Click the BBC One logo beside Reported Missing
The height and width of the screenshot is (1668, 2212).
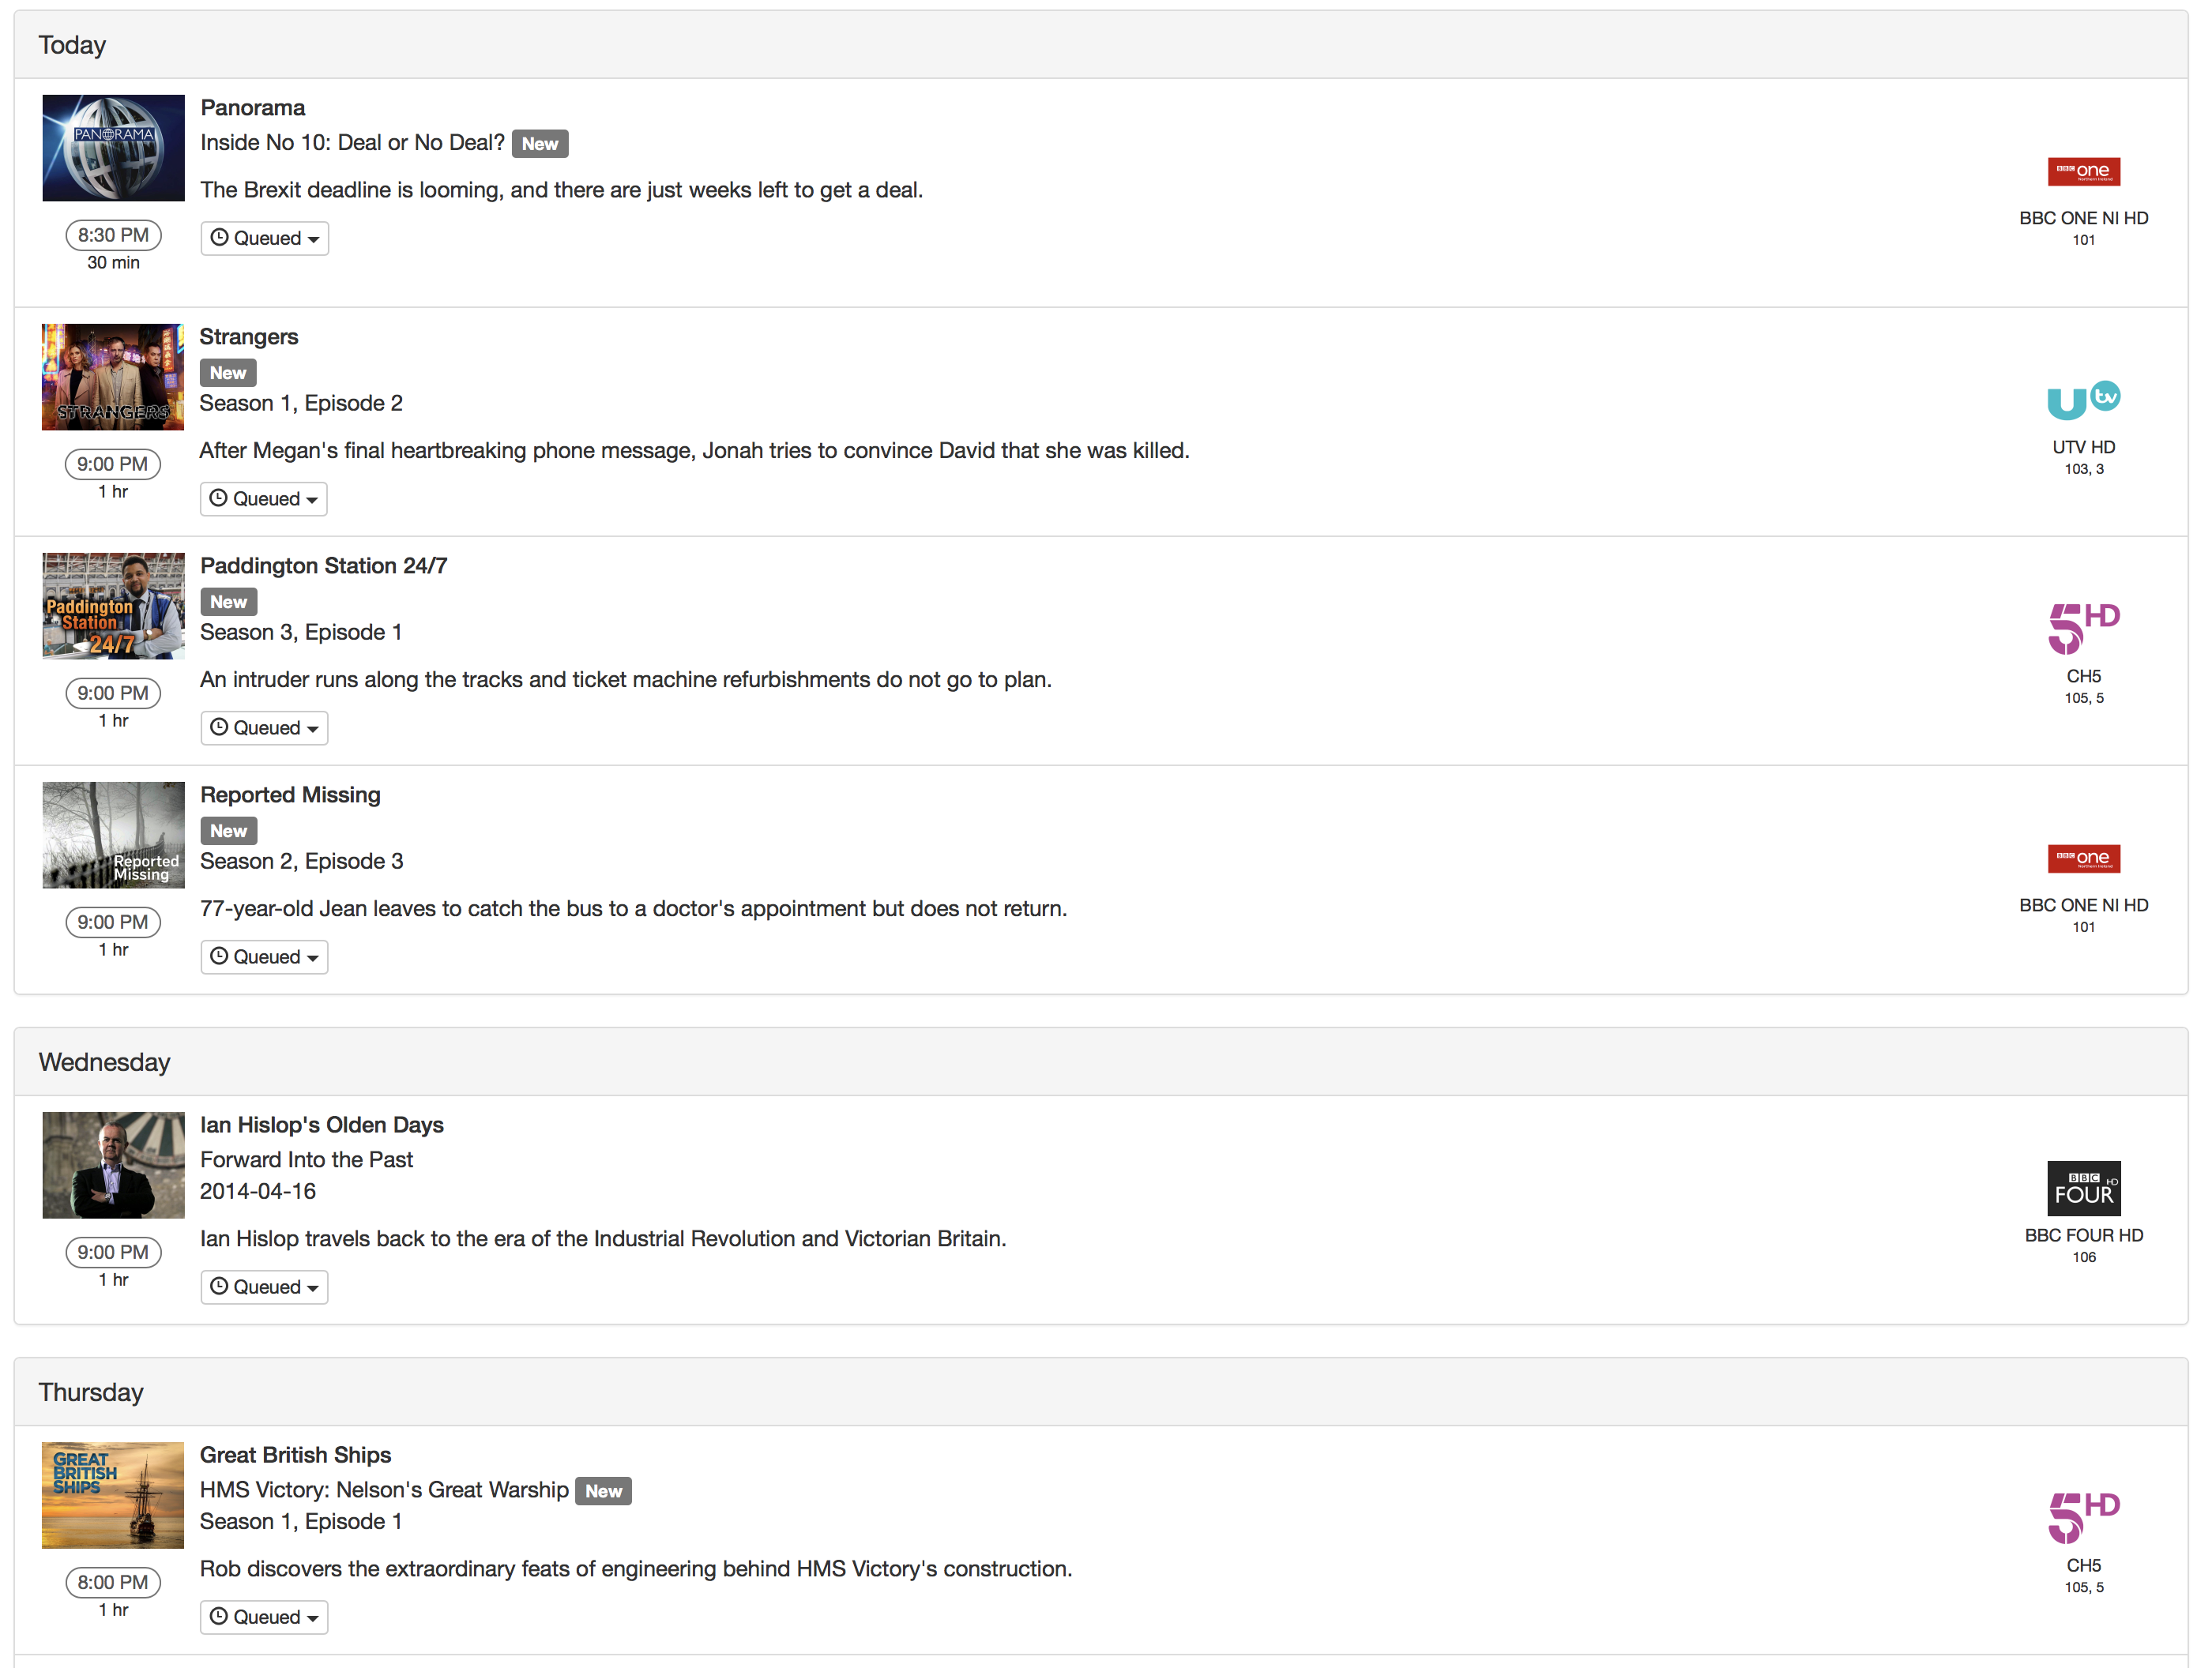(x=2083, y=859)
